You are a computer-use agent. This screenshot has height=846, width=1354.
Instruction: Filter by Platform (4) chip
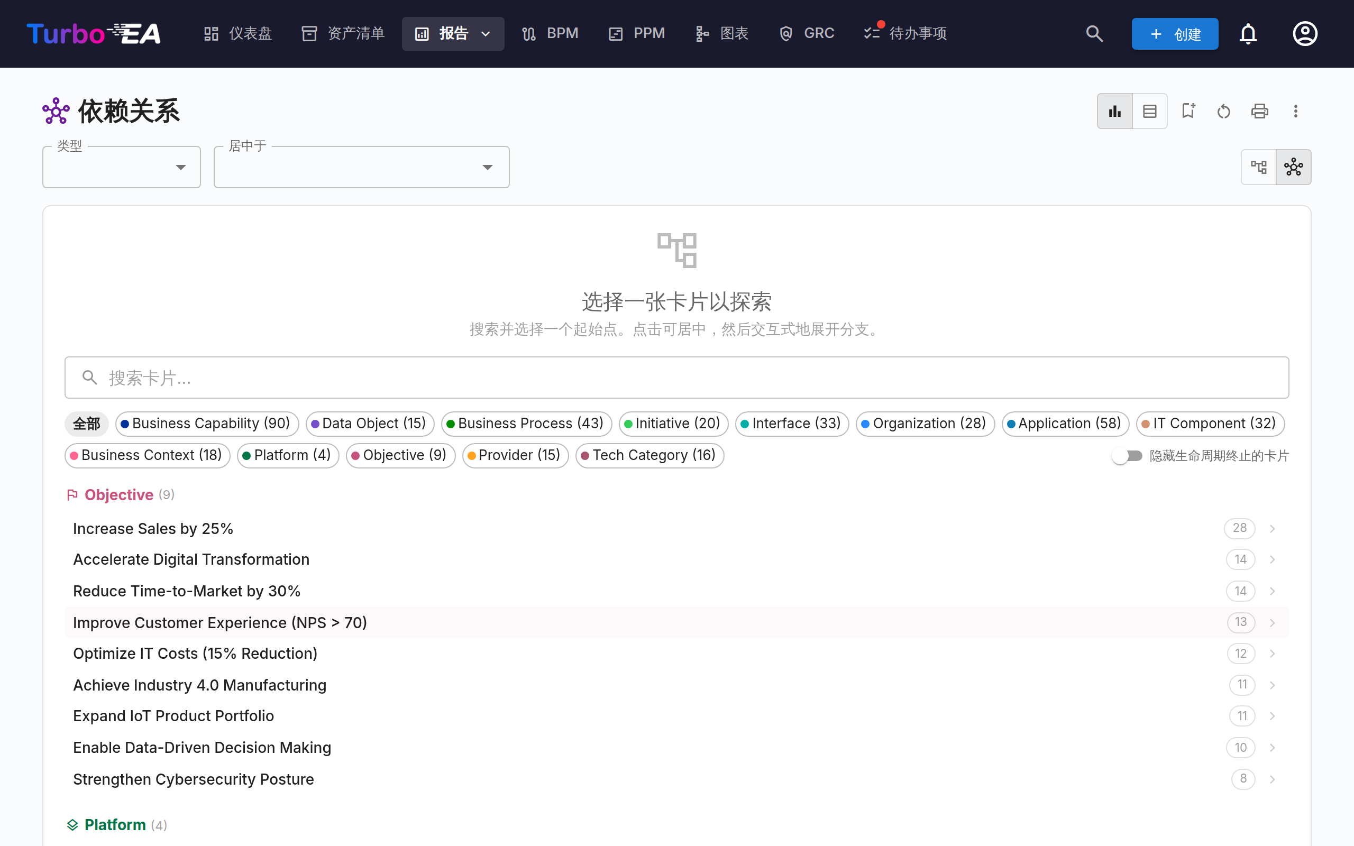[288, 455]
